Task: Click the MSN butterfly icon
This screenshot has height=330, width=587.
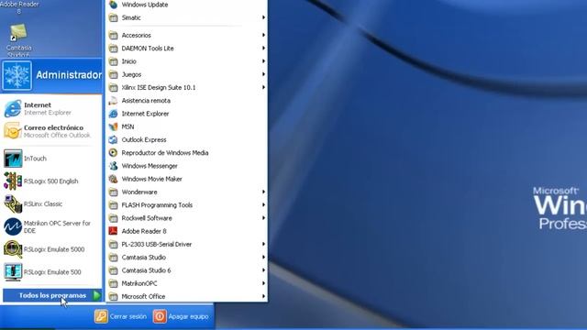Action: [113, 126]
